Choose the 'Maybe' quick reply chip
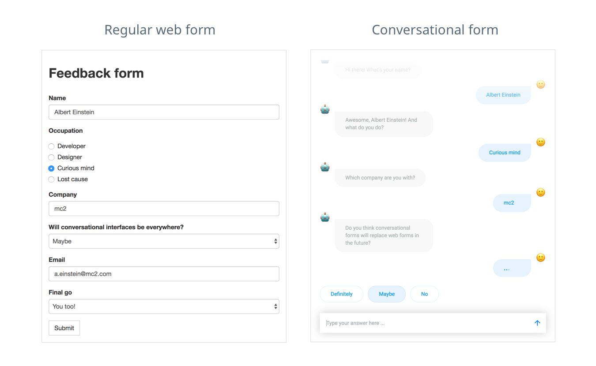596x366 pixels. click(387, 294)
